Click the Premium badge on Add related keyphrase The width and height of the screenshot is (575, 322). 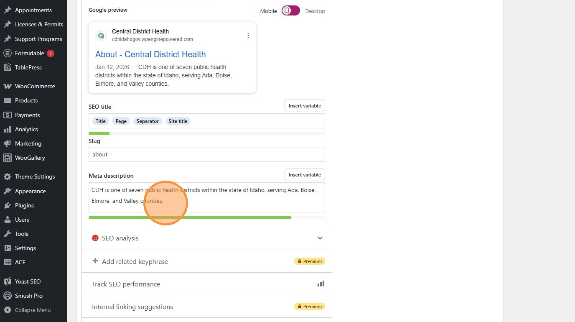[x=310, y=261]
